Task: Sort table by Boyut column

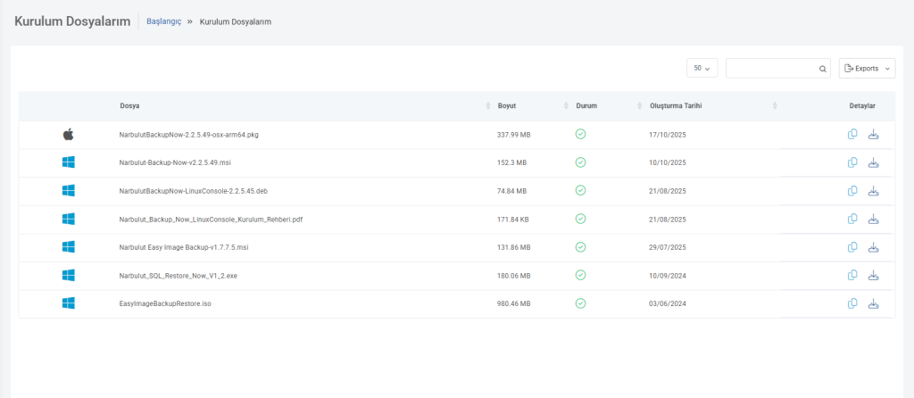Action: tap(507, 105)
